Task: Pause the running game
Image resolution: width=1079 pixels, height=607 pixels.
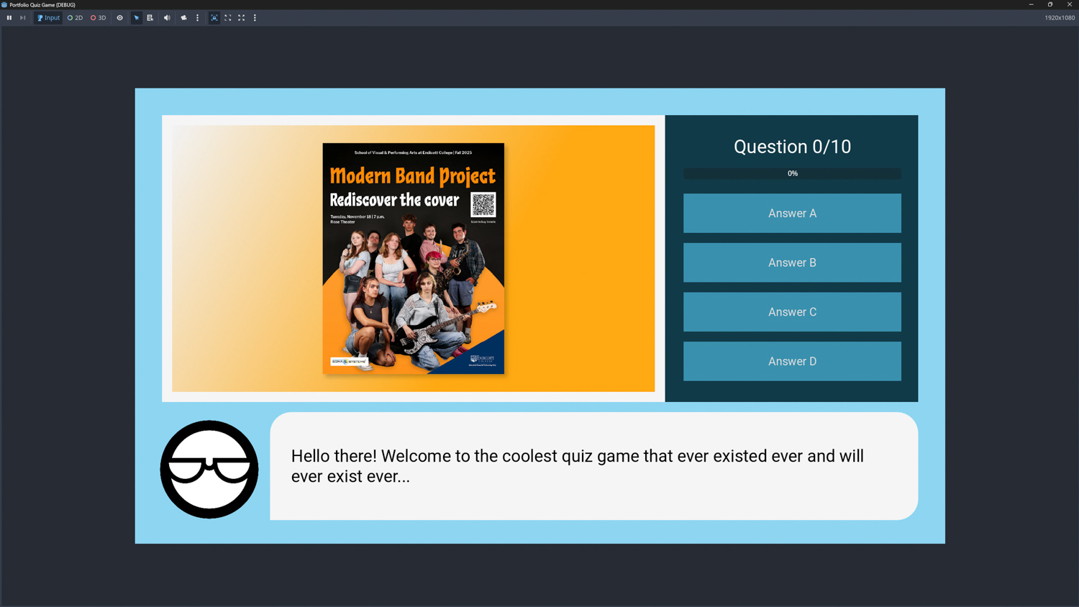Action: 9,18
